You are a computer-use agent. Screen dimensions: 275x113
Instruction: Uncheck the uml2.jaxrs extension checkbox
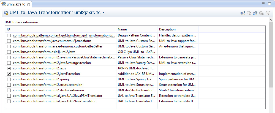click(9, 68)
